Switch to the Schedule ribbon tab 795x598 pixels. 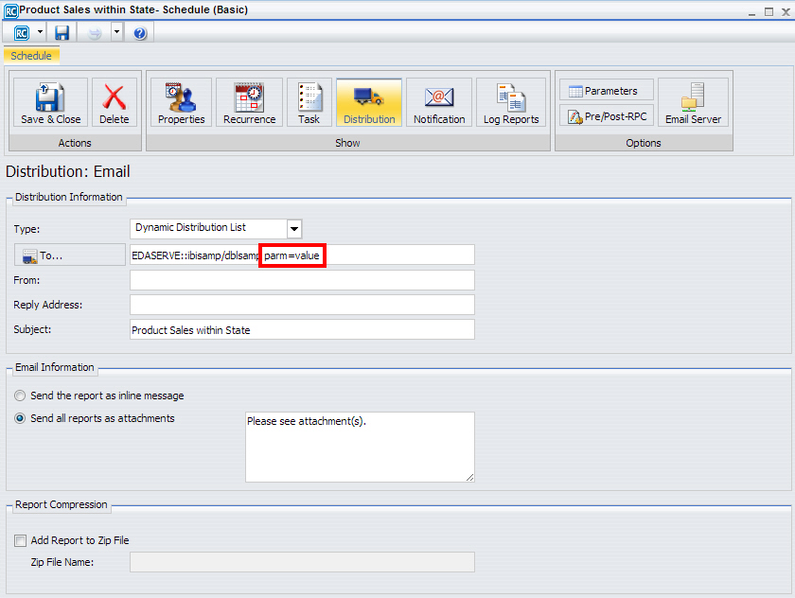coord(31,56)
